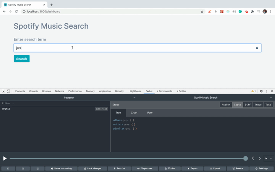Click the action filter field
The height and width of the screenshot is (172, 275).
pos(55,103)
